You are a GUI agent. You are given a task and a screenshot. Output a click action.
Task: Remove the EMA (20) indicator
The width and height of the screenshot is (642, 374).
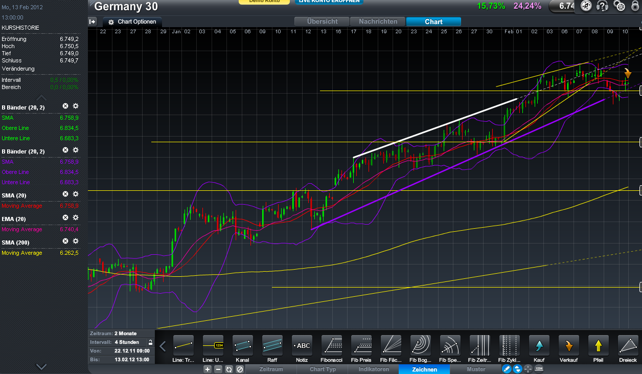[65, 217]
